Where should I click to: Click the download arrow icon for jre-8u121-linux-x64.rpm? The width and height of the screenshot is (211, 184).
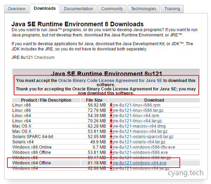tap(111, 116)
